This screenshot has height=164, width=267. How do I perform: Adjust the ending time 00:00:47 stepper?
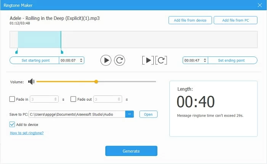[x=205, y=60]
